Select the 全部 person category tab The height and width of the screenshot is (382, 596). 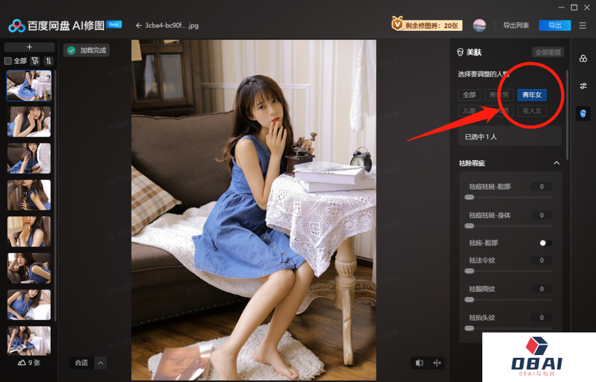[x=469, y=95]
